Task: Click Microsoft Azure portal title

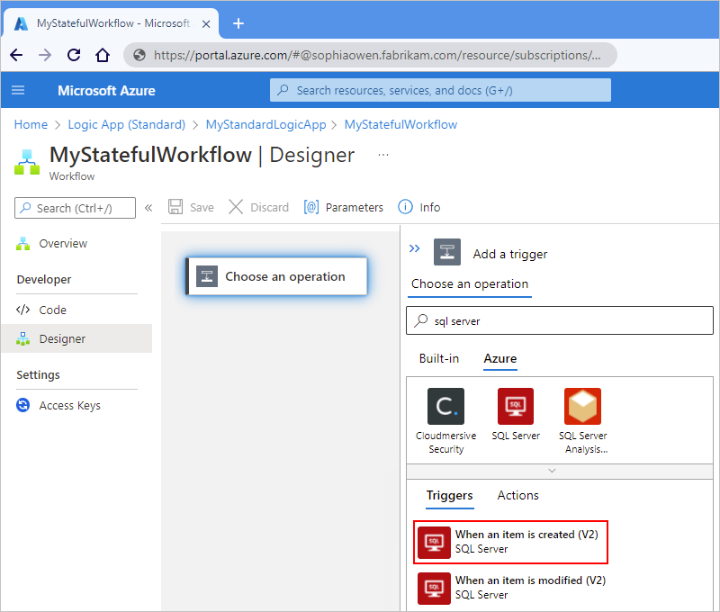Action: (x=106, y=90)
